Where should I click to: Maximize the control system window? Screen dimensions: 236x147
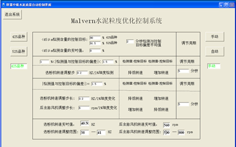[226, 3]
